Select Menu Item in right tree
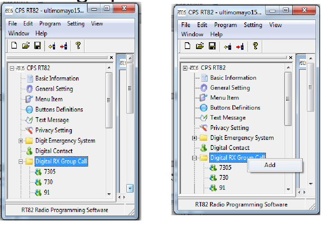Screen dimensions: 326x226 coord(224,98)
